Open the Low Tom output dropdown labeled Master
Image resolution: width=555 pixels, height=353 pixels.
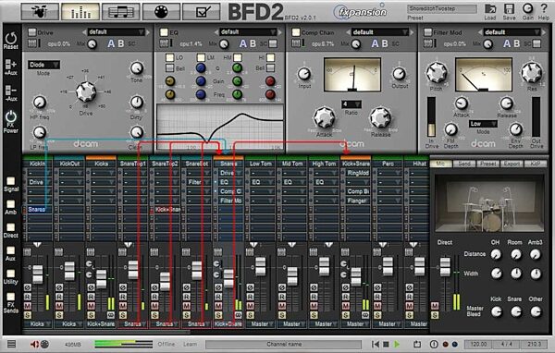(x=260, y=324)
